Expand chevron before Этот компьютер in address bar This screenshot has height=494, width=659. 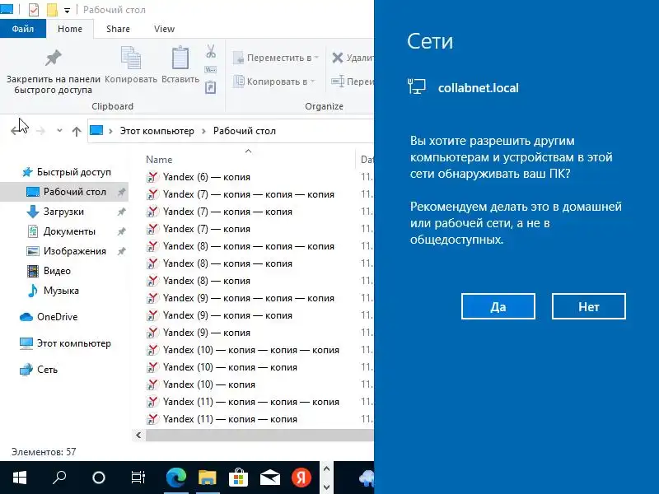[x=110, y=131]
